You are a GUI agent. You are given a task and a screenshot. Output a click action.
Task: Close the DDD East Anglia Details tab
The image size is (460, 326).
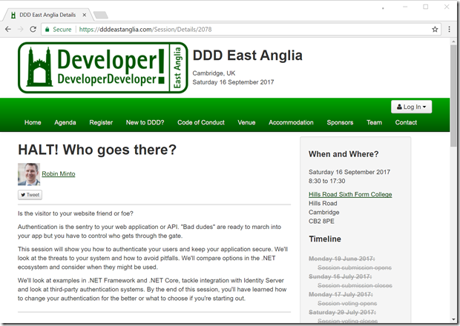[84, 15]
